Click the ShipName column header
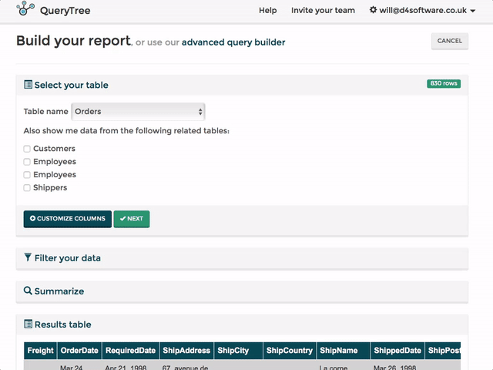The image size is (493, 370). coord(344,351)
